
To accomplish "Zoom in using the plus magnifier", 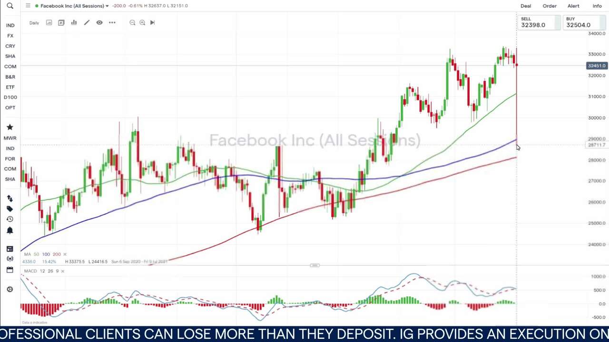I will 142,23.
